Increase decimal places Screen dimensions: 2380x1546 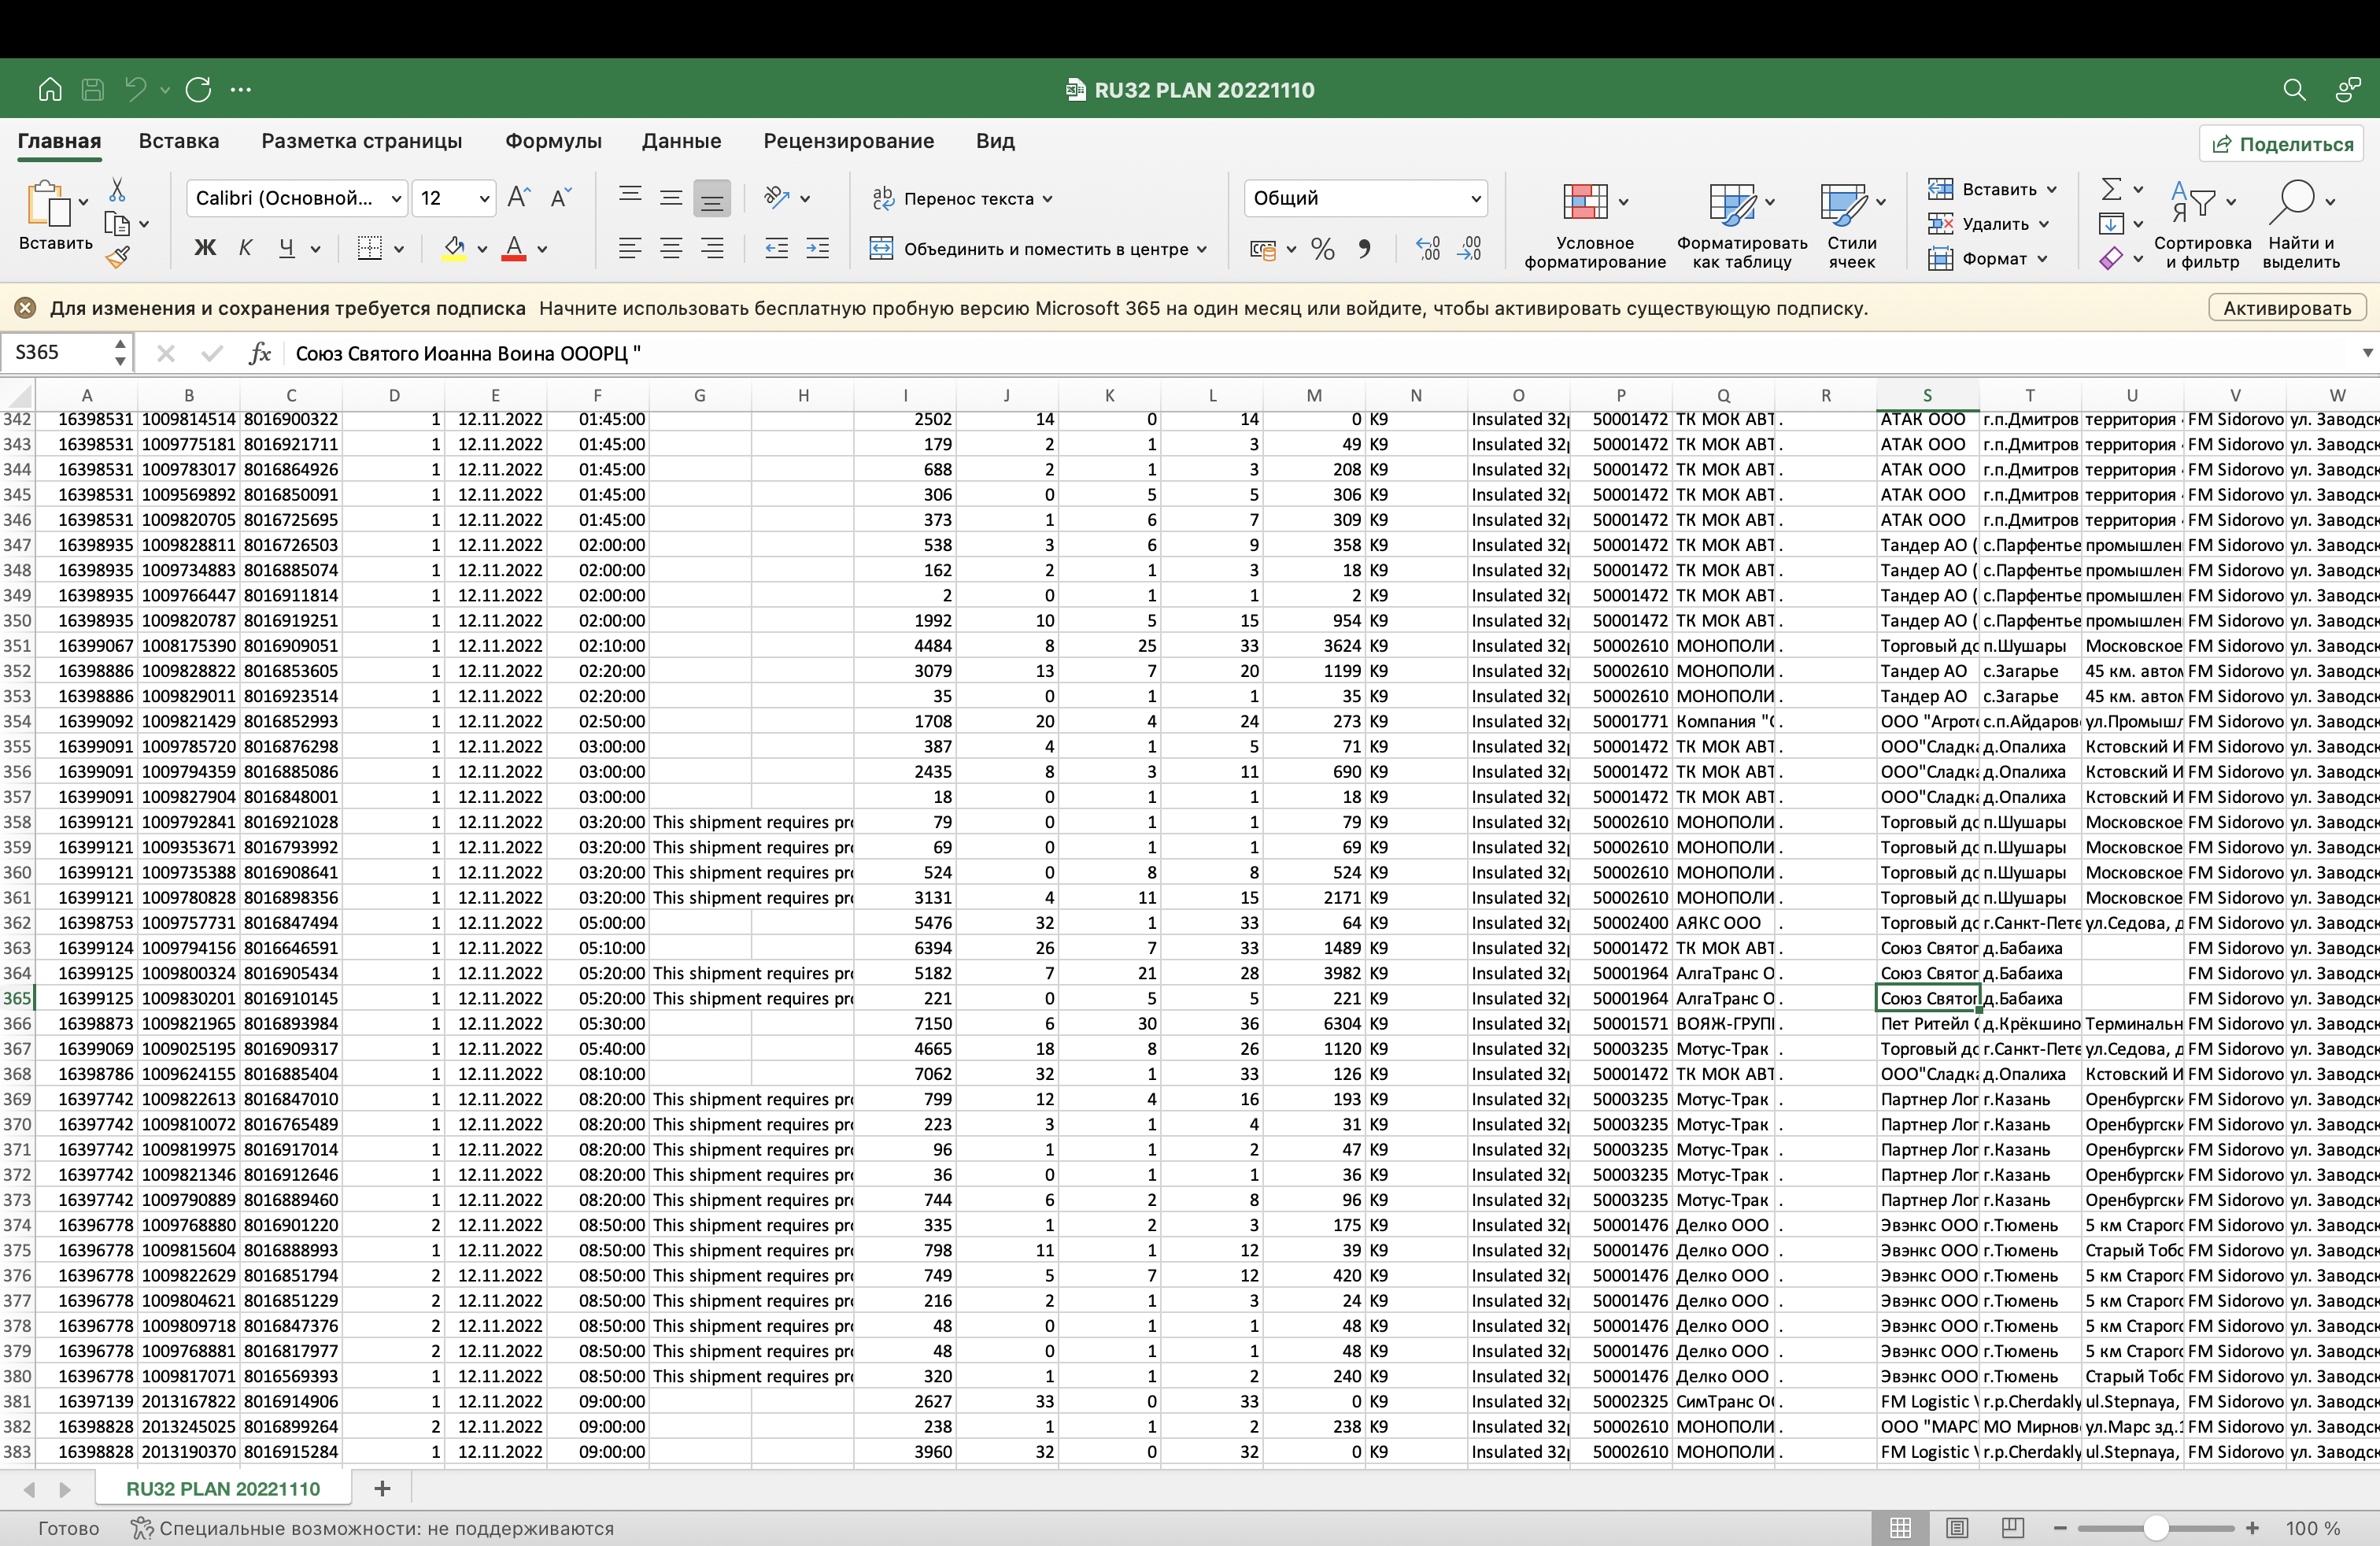(x=1429, y=249)
